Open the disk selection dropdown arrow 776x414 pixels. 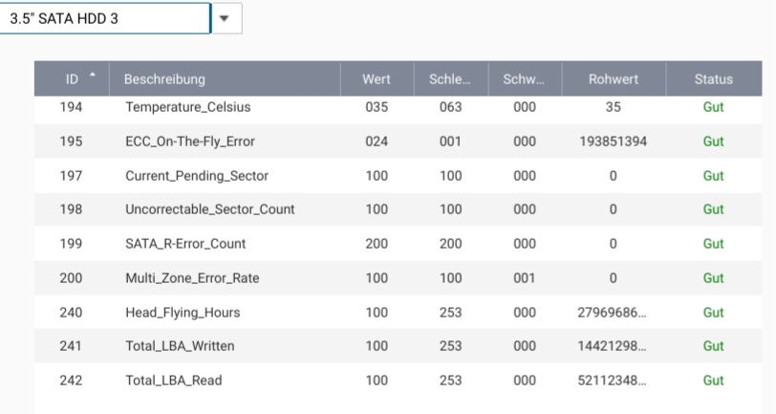tap(226, 18)
